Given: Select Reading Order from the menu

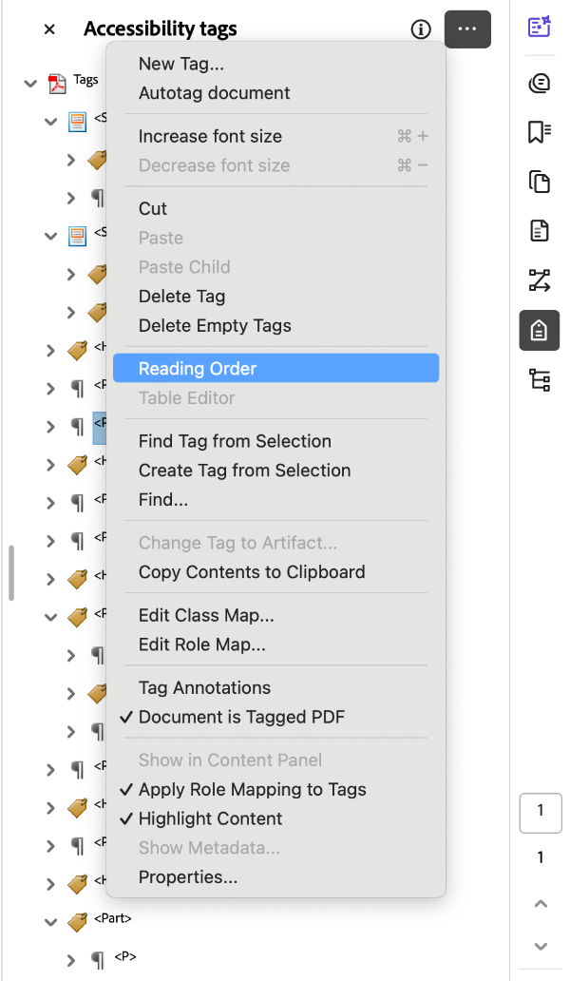Looking at the screenshot, I should tap(198, 368).
